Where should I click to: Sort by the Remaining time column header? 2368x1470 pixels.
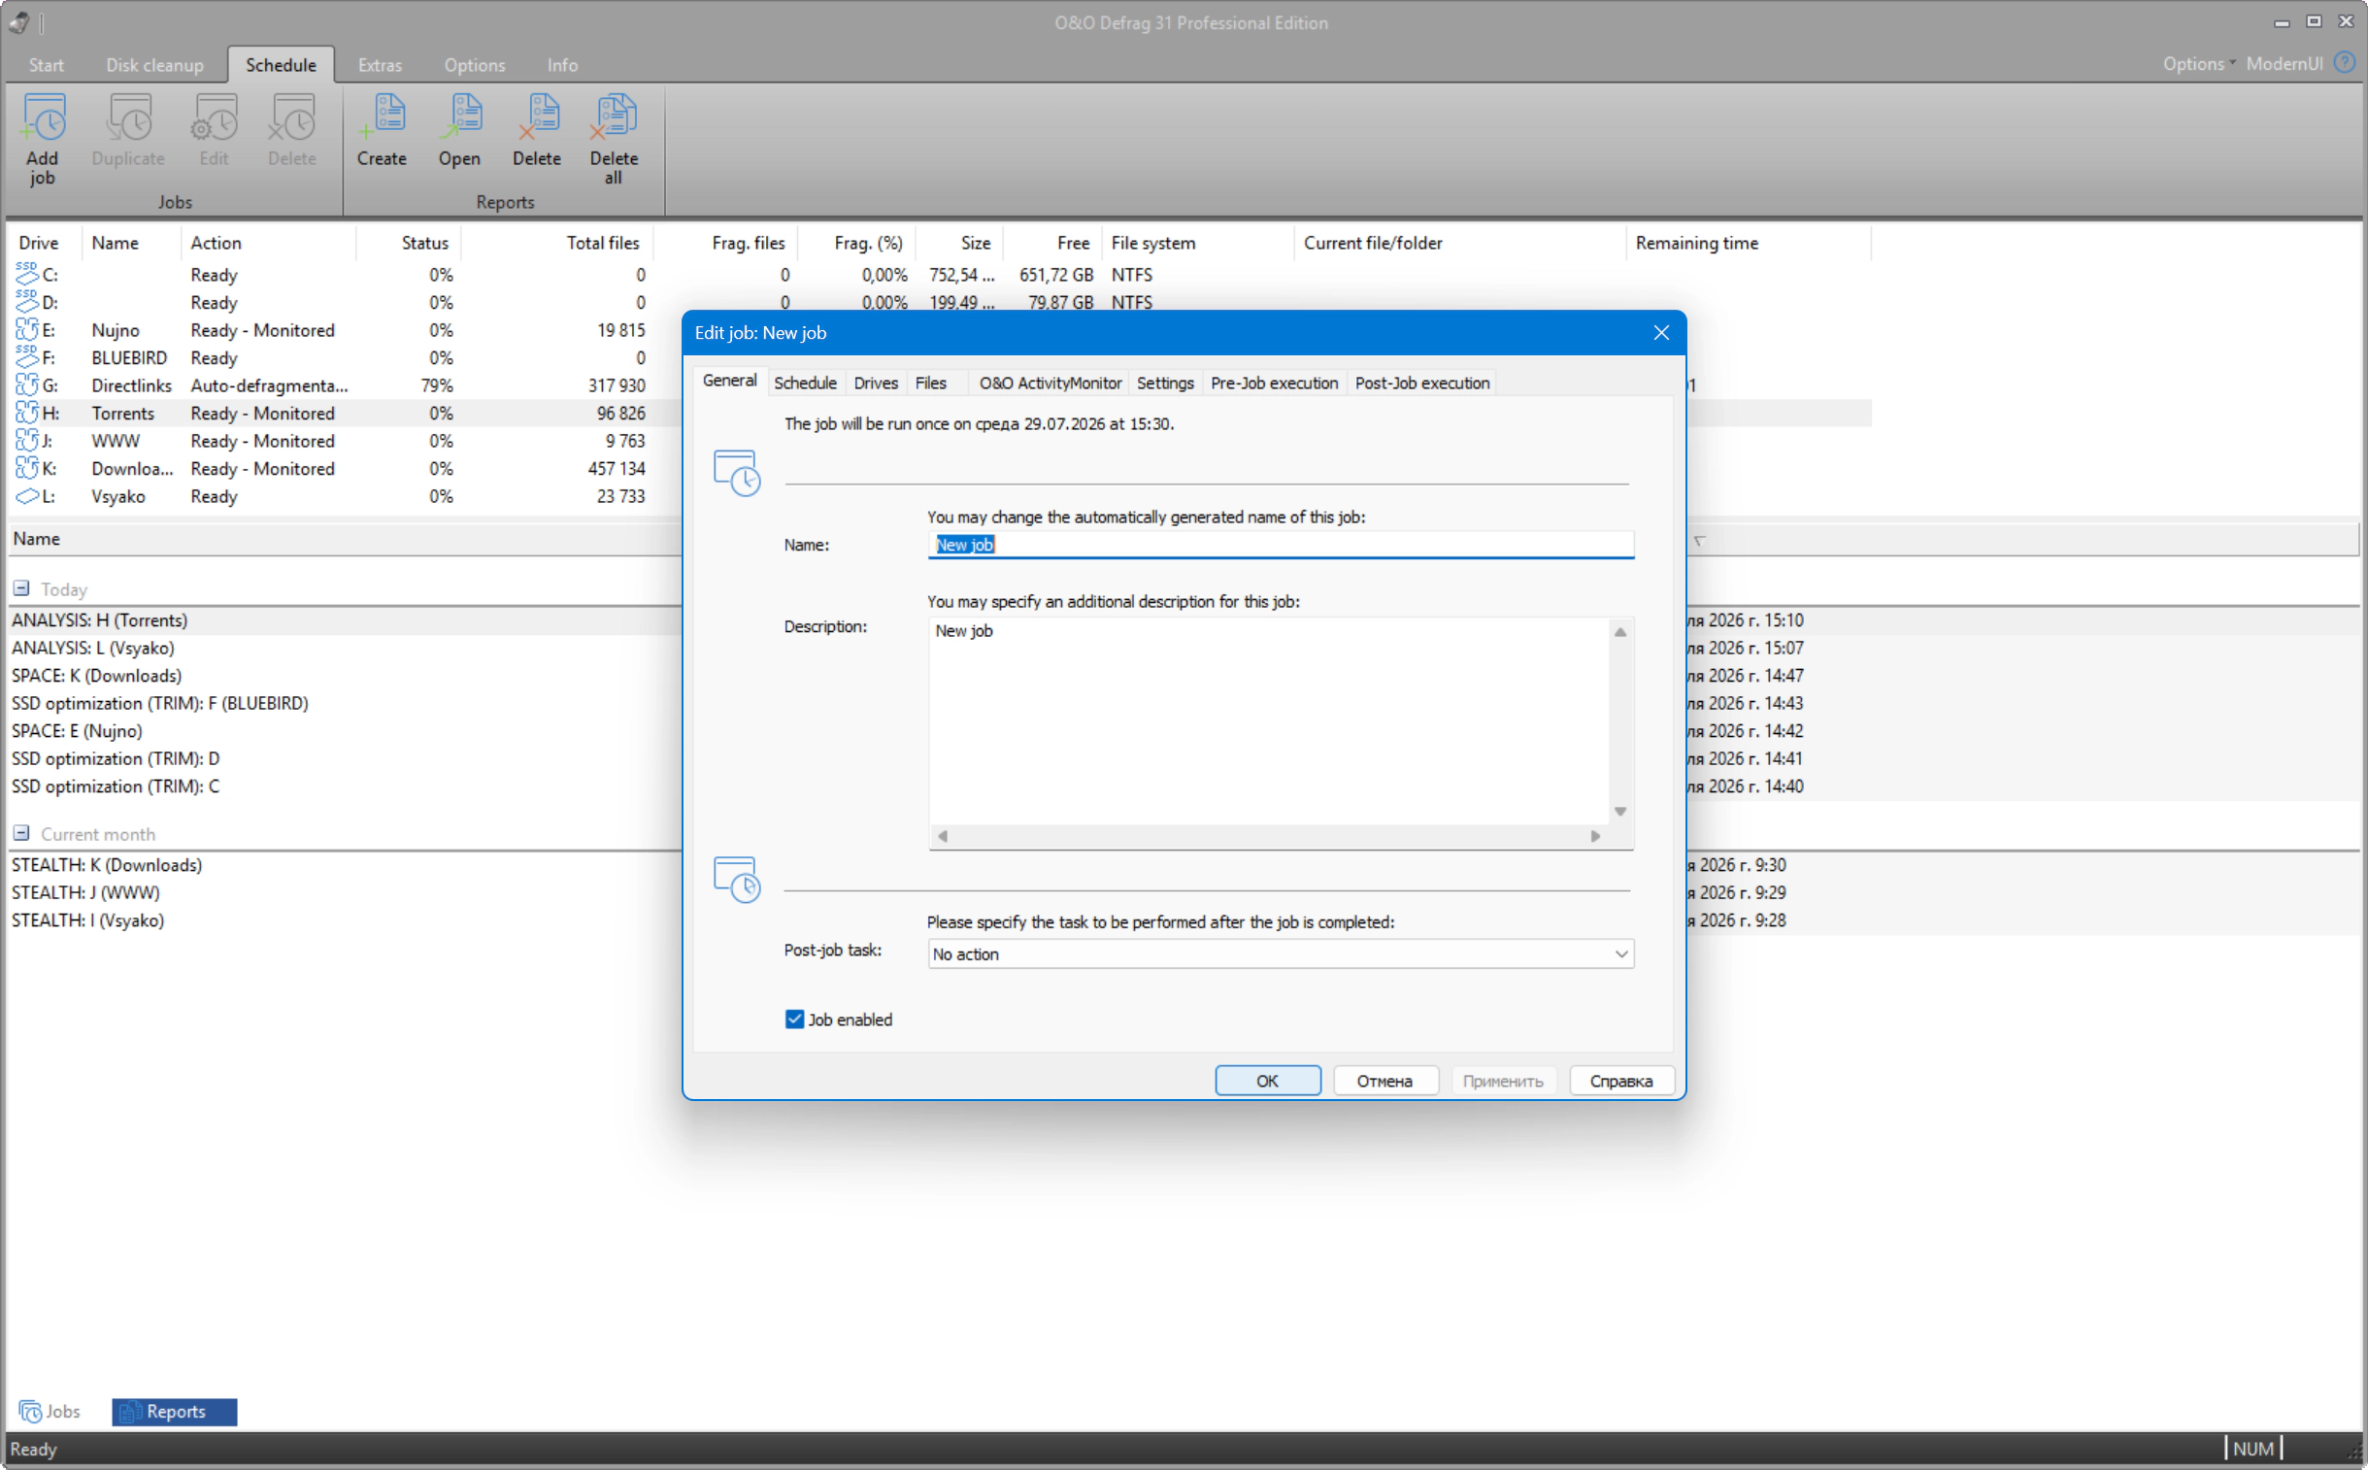(1748, 243)
